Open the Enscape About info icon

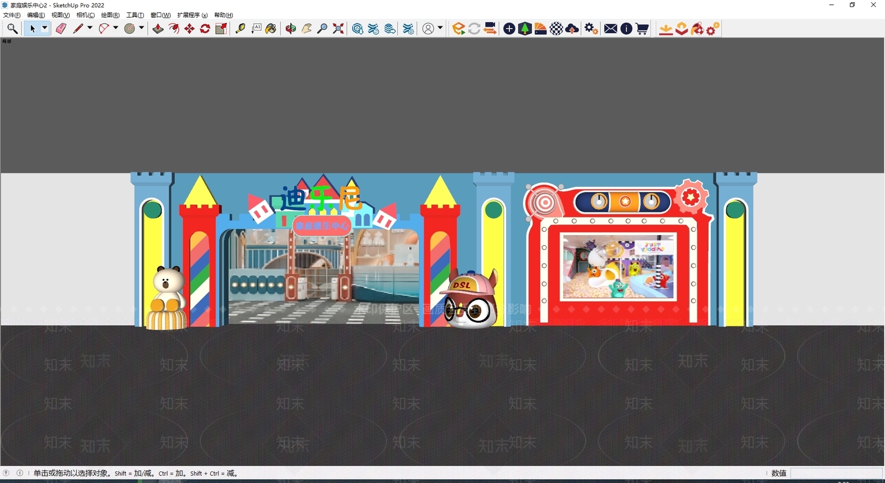pyautogui.click(x=626, y=29)
